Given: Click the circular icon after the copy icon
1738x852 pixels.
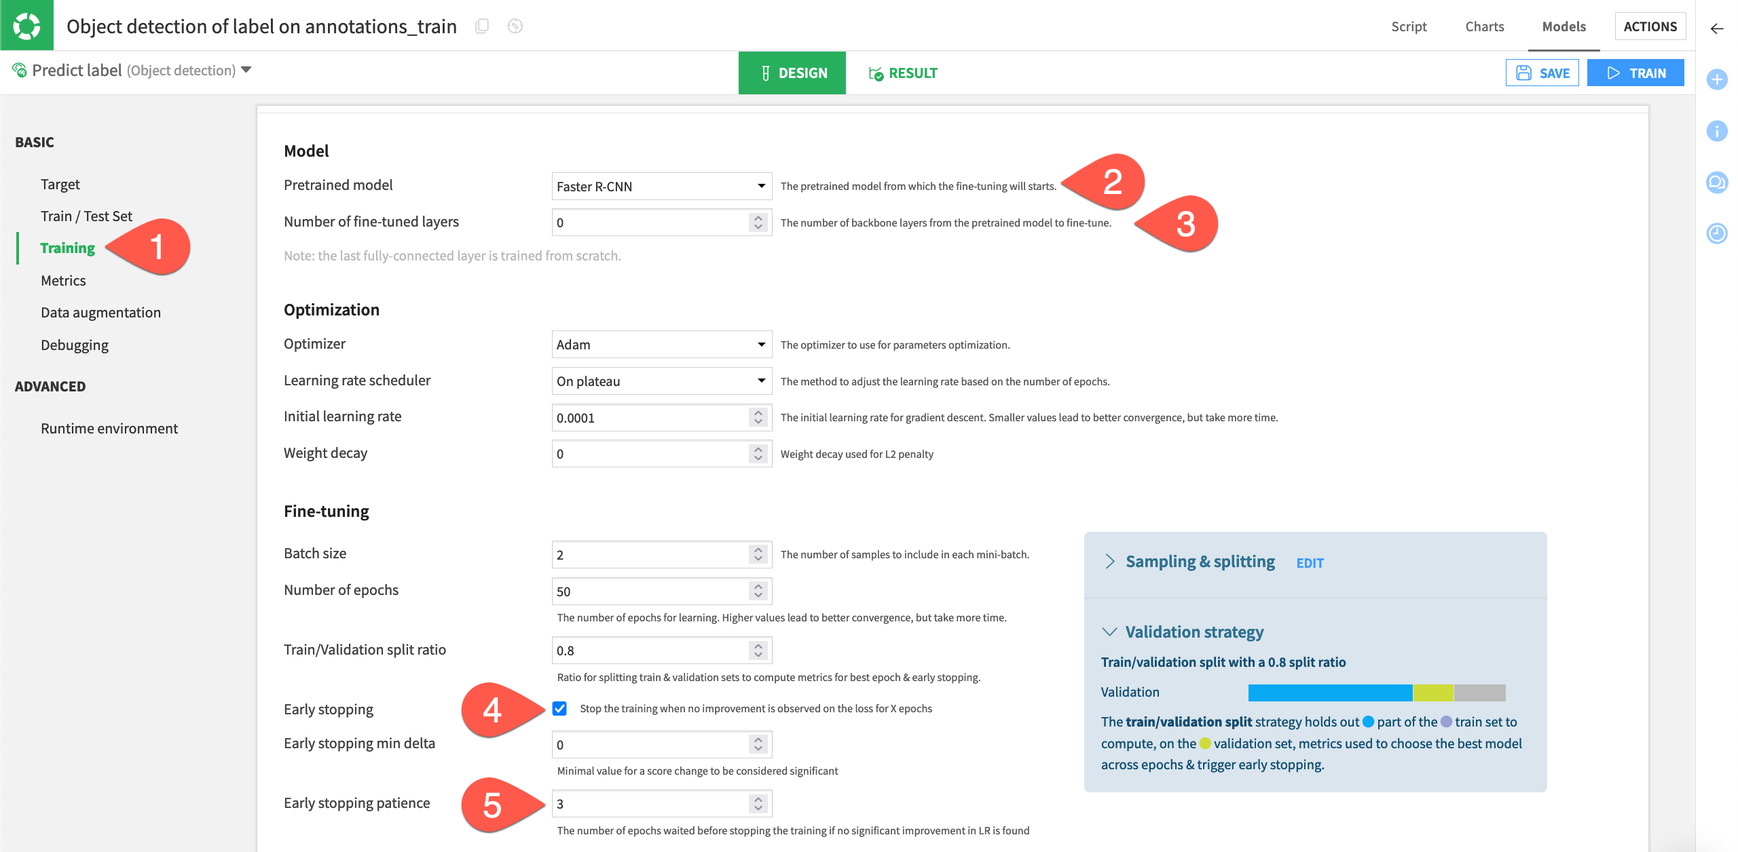Looking at the screenshot, I should [515, 26].
